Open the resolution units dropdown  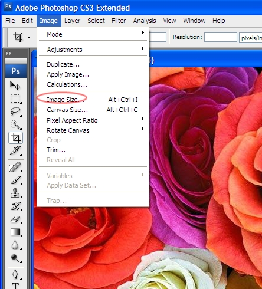click(250, 38)
